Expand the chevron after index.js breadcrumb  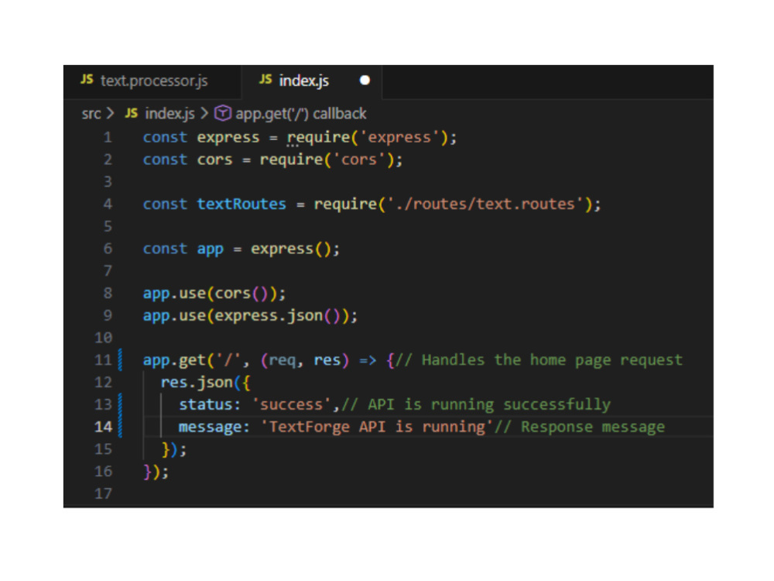(204, 114)
